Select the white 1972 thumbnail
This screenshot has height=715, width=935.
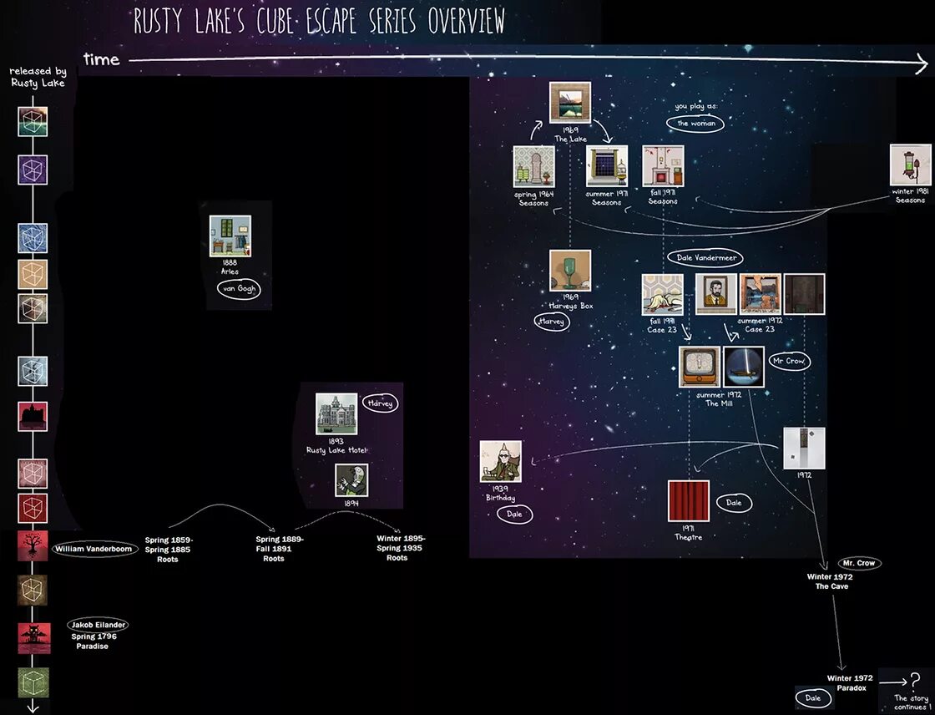[805, 448]
